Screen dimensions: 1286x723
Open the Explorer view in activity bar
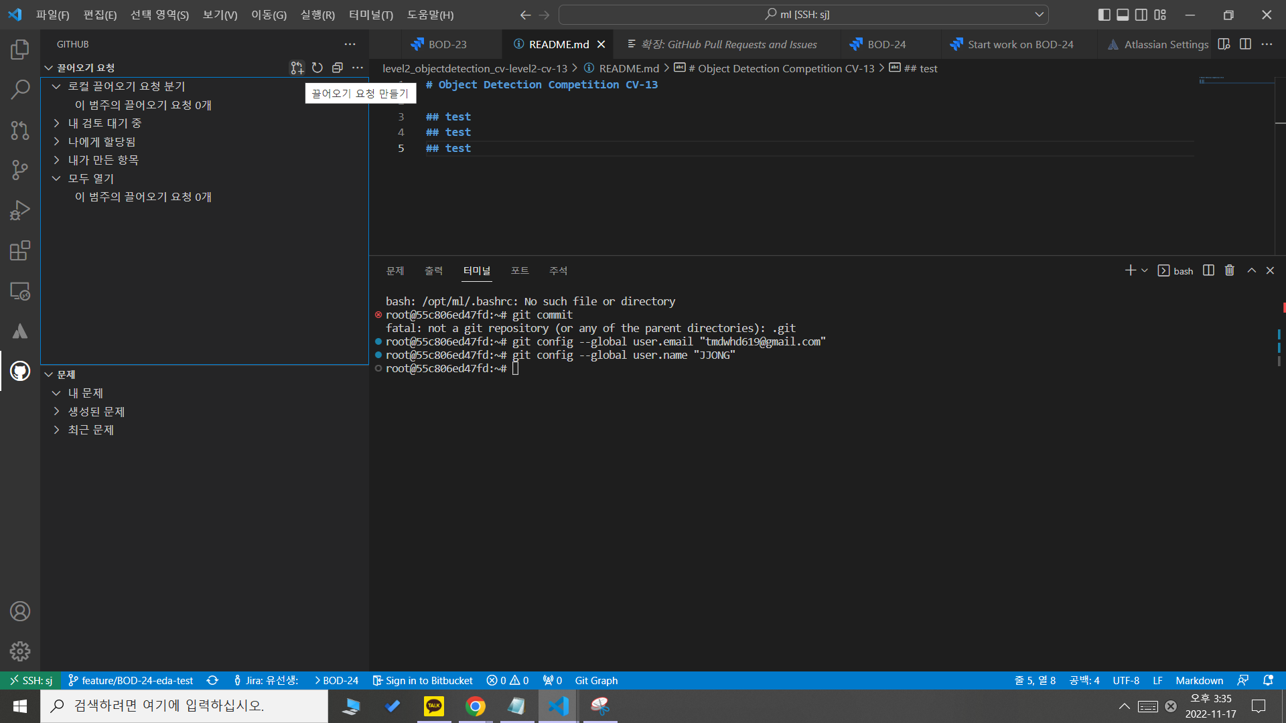(x=20, y=49)
